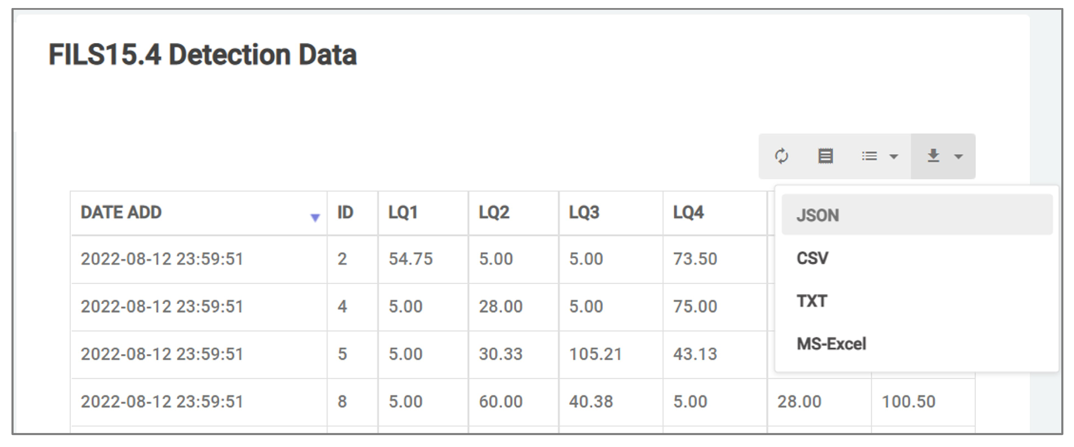Collapse the export dropdown arrow
Screen dimensions: 1074x447
click(958, 157)
